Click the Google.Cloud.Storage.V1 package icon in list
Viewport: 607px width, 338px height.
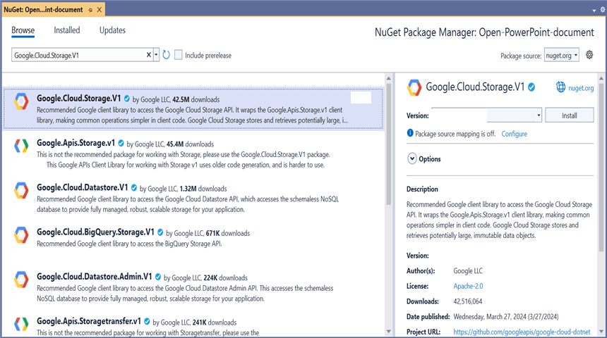[x=21, y=101]
